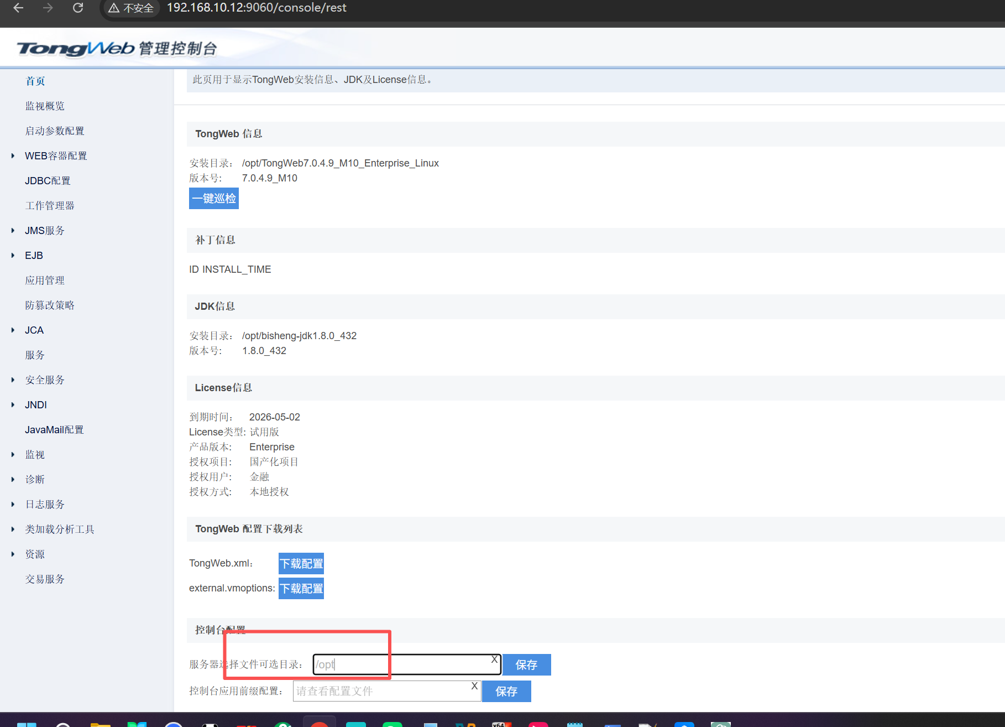Open the 服务 sidebar entry
The image size is (1005, 727).
pyautogui.click(x=35, y=355)
